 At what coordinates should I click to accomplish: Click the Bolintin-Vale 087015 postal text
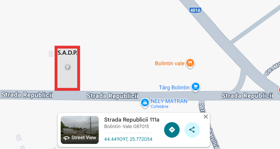(127, 127)
